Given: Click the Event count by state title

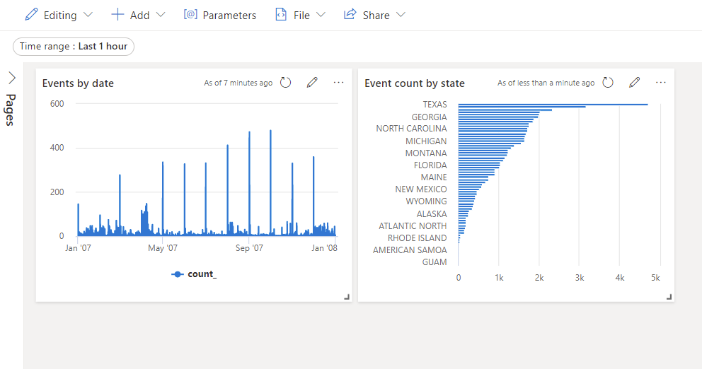Looking at the screenshot, I should pyautogui.click(x=415, y=83).
